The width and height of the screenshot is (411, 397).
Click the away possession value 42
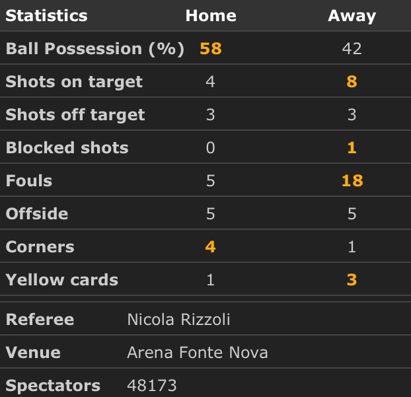point(352,49)
